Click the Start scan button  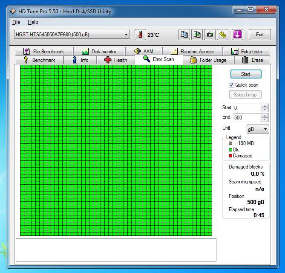pyautogui.click(x=246, y=74)
